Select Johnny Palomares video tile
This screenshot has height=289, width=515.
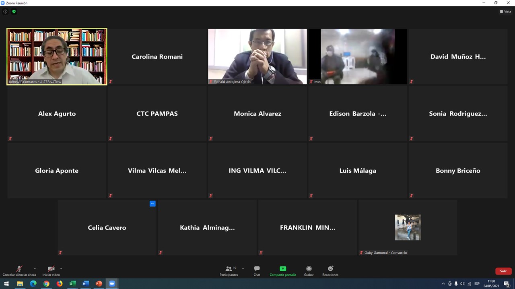pos(57,56)
